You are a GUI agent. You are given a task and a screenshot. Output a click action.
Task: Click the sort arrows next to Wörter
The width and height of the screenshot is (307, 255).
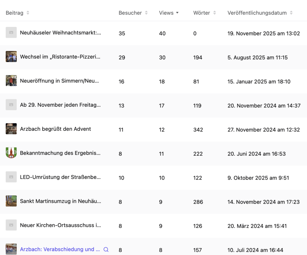point(214,13)
